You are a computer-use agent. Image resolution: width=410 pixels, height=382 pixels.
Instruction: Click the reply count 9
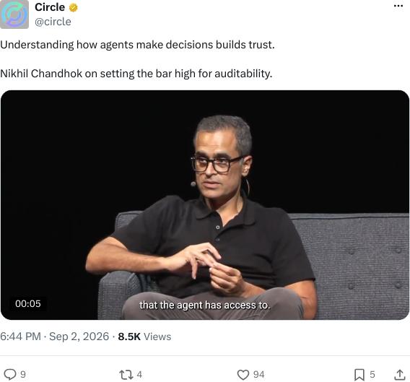pyautogui.click(x=23, y=374)
